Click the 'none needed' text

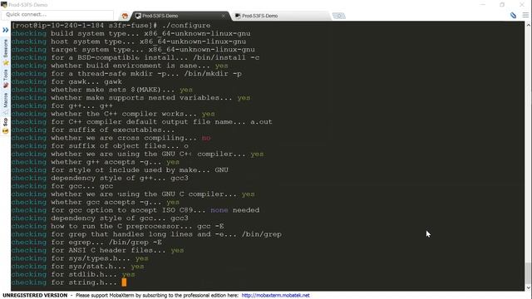pos(234,210)
